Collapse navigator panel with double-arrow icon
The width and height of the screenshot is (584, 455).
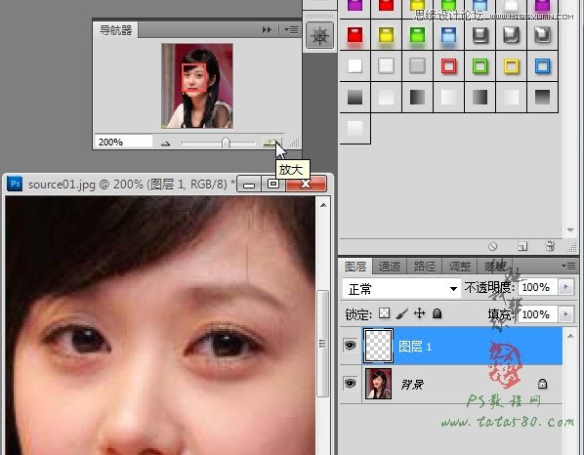click(267, 30)
